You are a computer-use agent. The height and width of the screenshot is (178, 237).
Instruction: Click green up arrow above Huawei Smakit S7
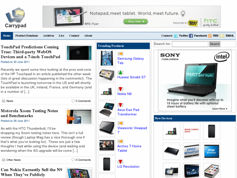(120, 73)
